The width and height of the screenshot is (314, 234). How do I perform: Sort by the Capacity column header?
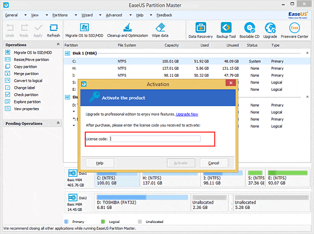pos(172,45)
